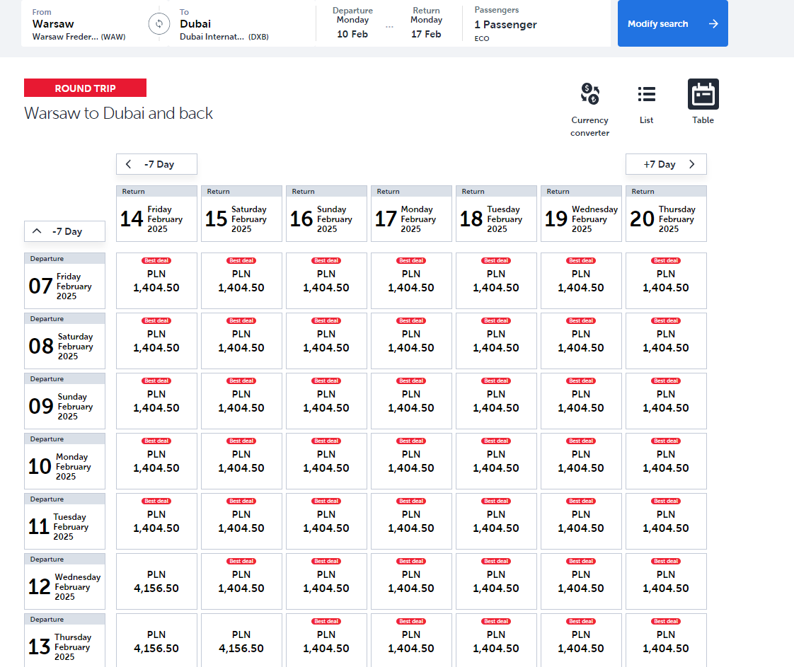Select return column 20 Thursday February
794x667 pixels.
(666, 214)
